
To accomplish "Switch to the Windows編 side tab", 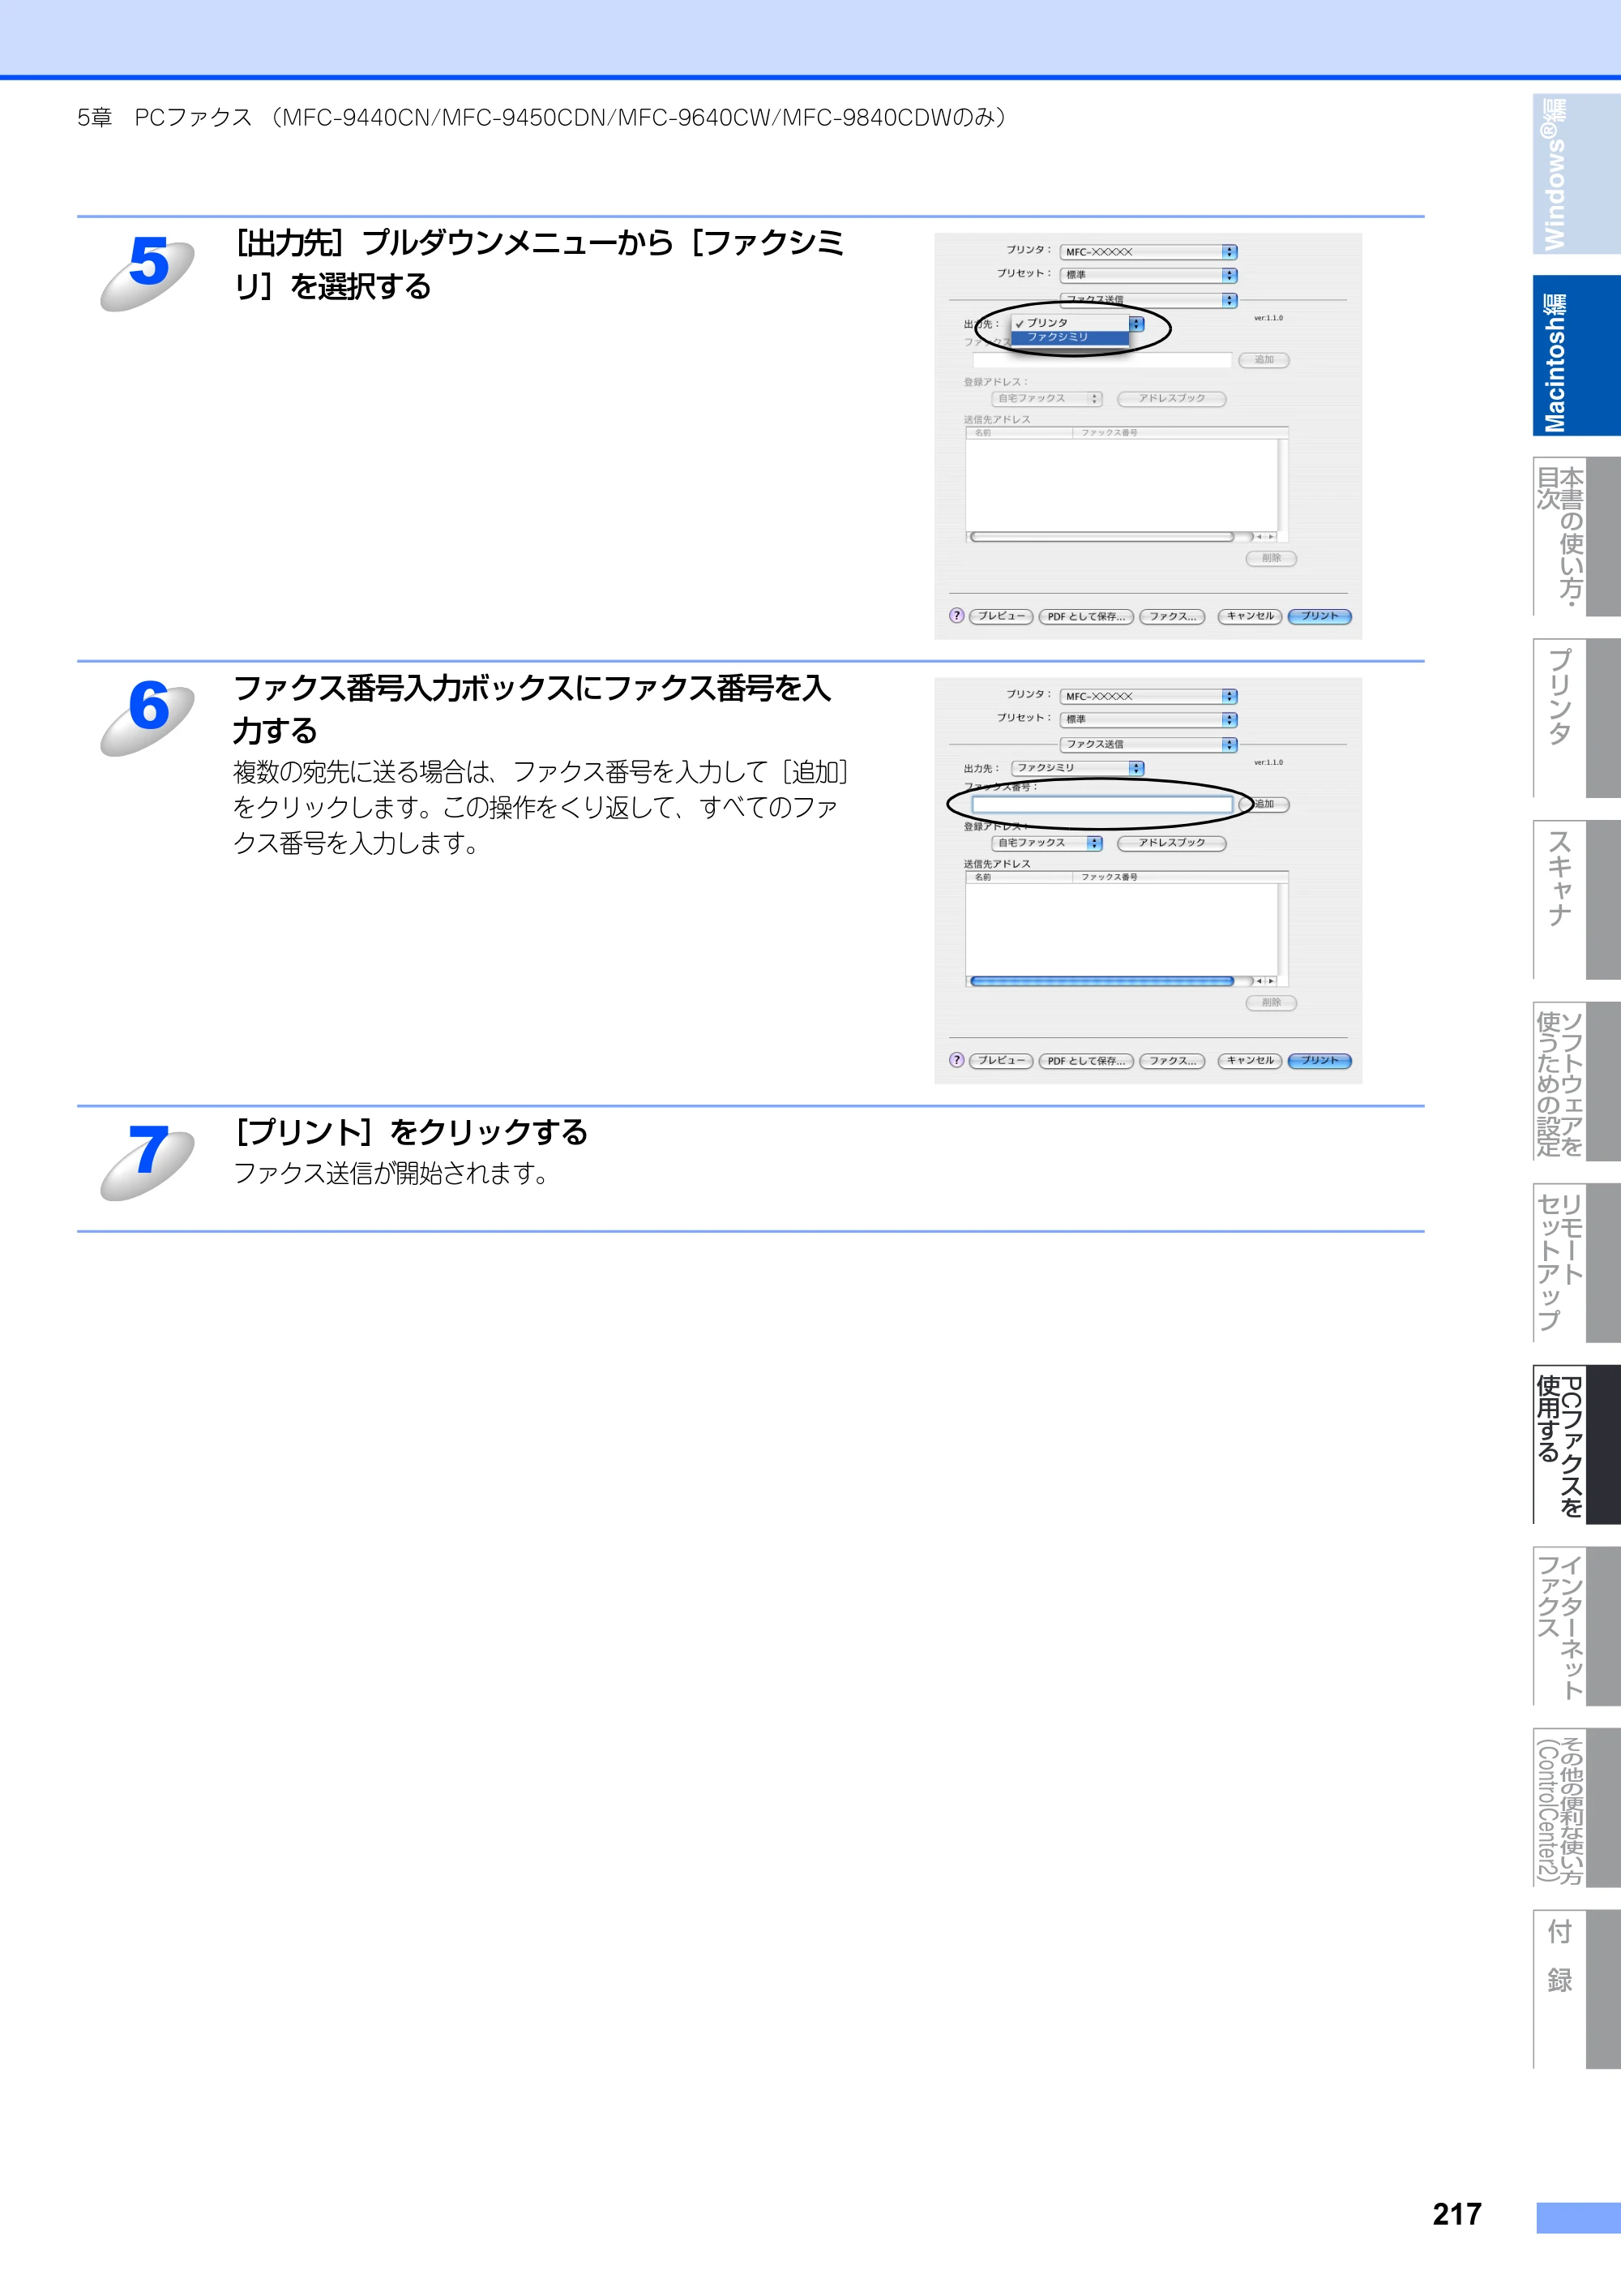I will [x=1576, y=174].
